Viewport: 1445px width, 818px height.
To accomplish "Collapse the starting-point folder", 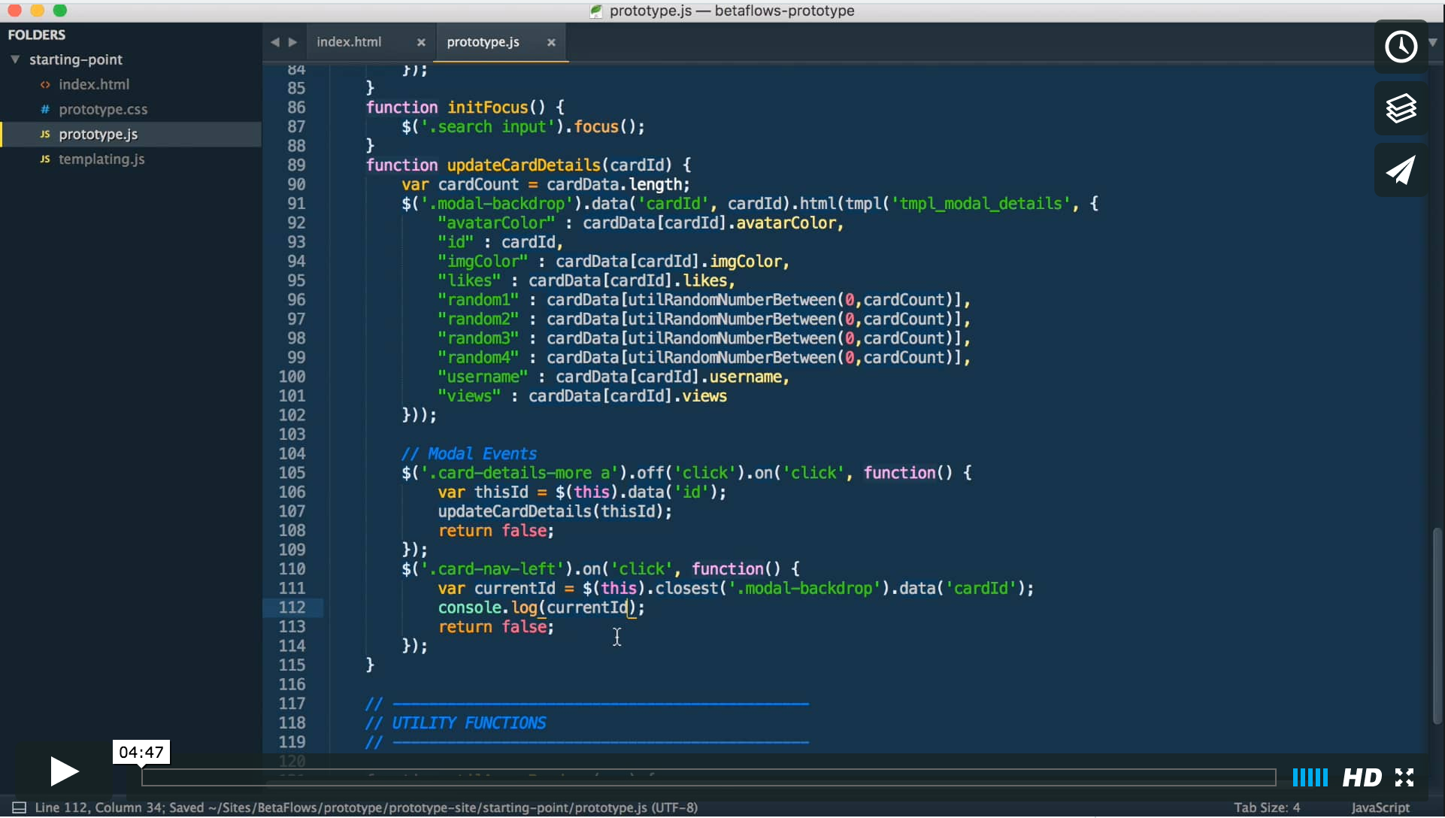I will (x=14, y=59).
